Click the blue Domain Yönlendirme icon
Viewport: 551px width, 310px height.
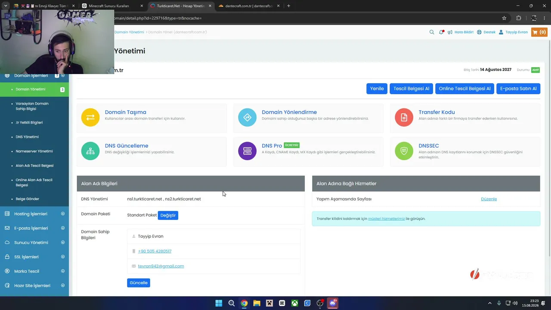(247, 118)
